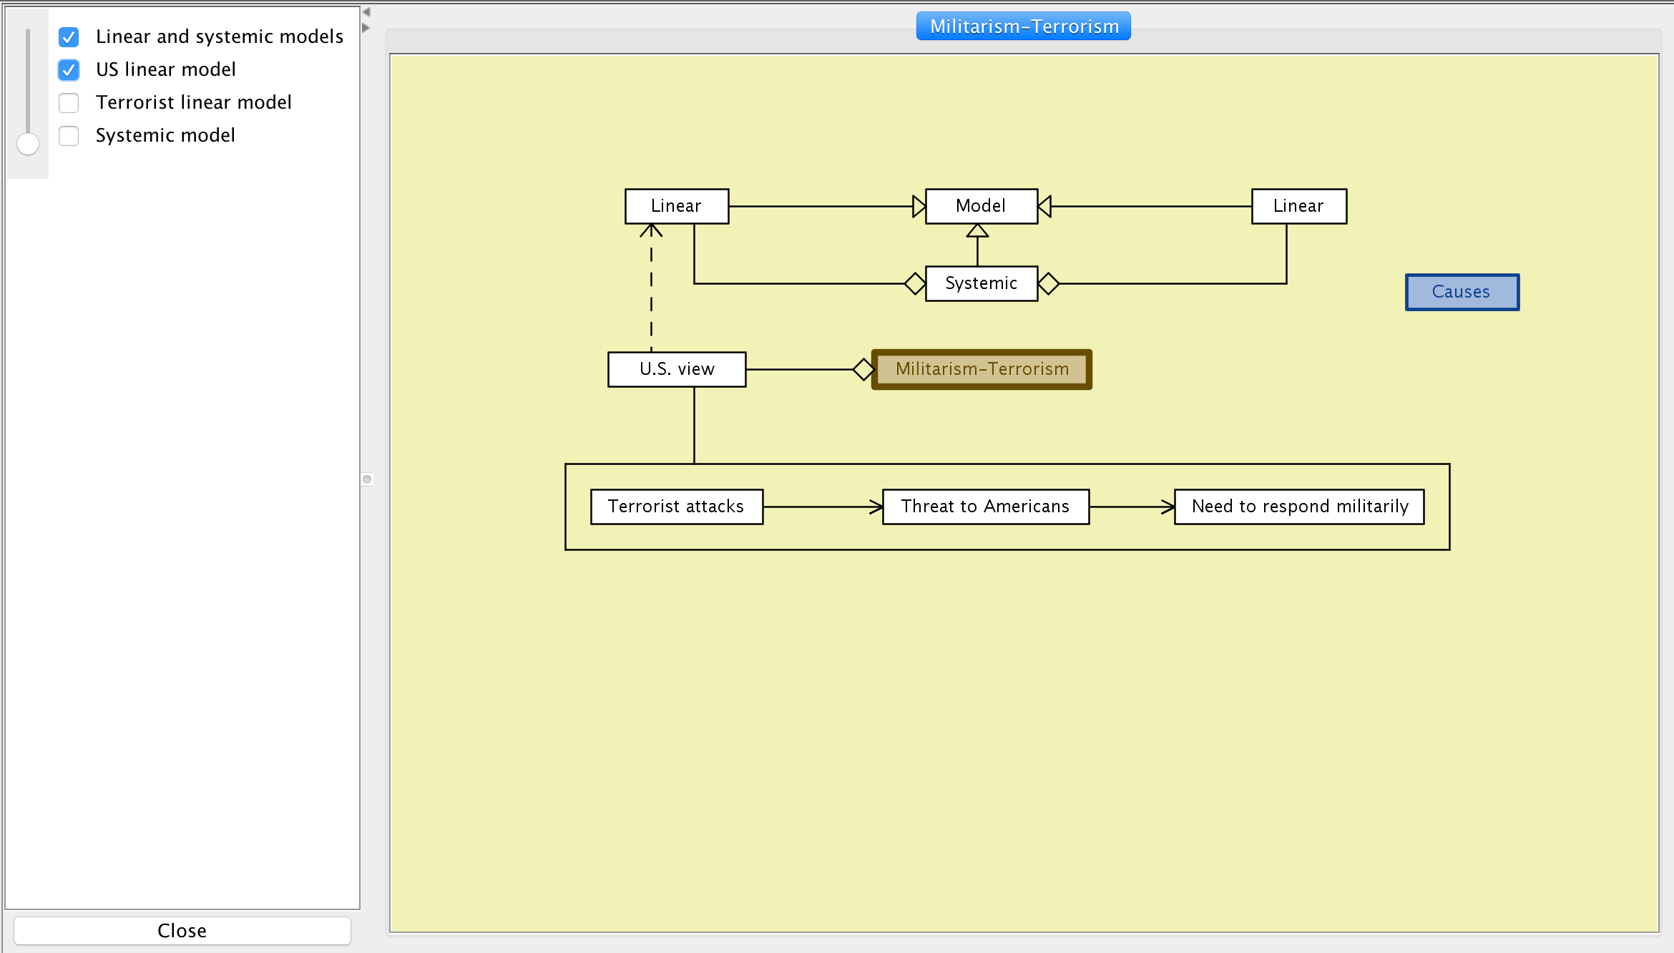Select the brown Militarism-Terrorism diagram node
The width and height of the screenshot is (1674, 953).
(x=982, y=369)
